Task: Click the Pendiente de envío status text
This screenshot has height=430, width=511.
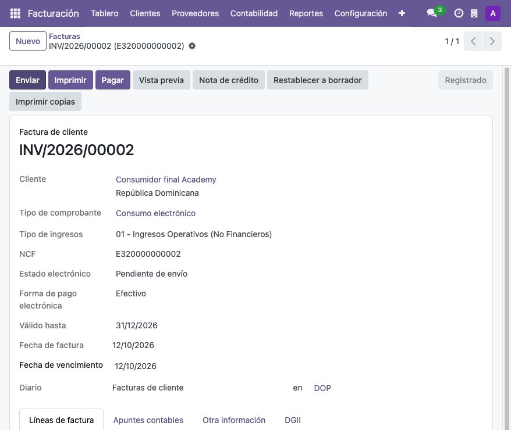Action: coord(151,274)
